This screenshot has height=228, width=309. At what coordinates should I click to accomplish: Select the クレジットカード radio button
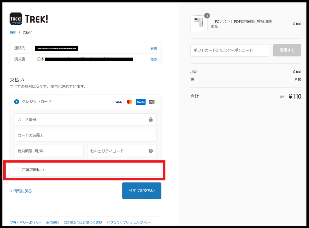click(17, 102)
